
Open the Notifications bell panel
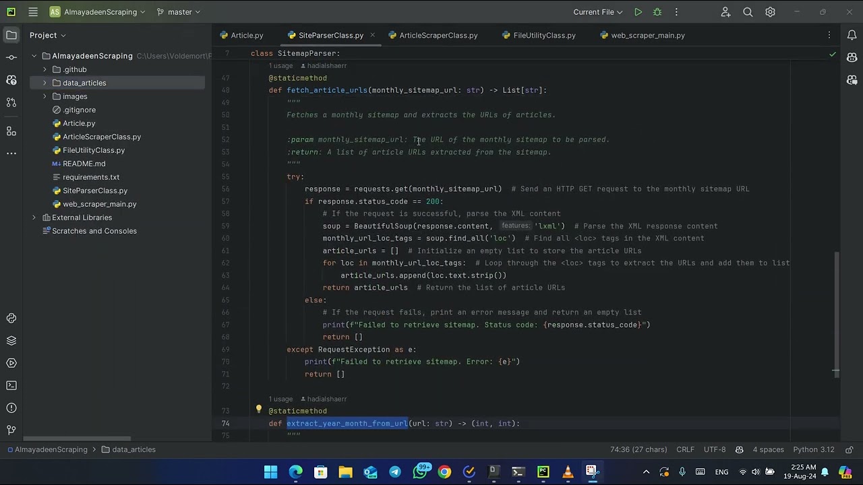click(x=852, y=35)
